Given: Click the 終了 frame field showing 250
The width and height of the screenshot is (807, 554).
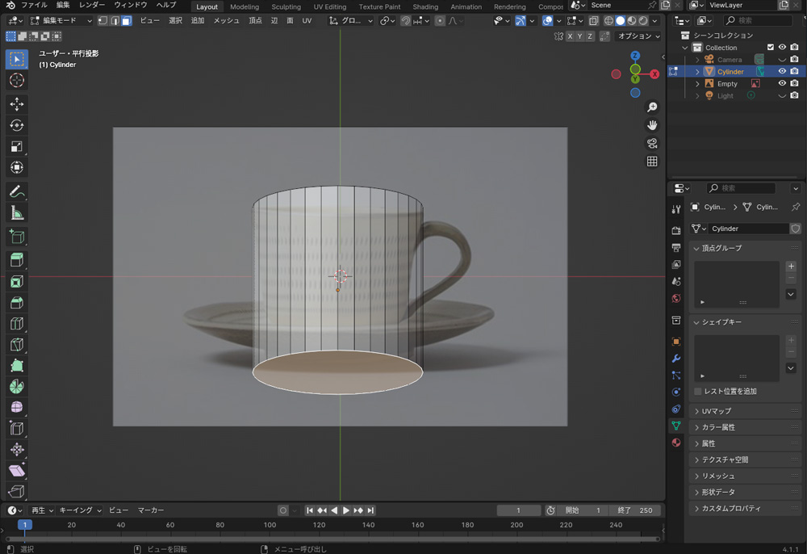Looking at the screenshot, I should pos(637,510).
